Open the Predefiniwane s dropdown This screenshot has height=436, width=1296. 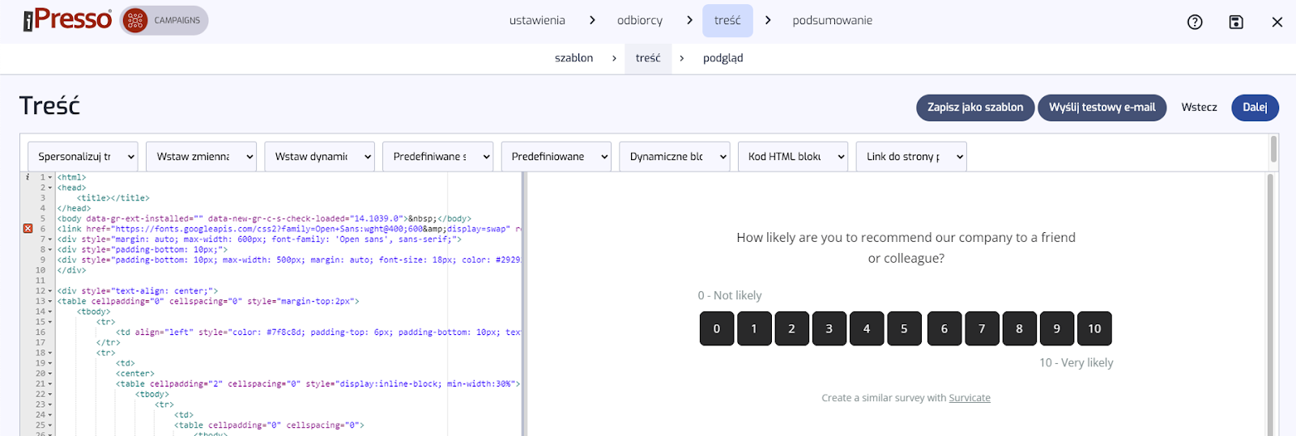click(x=437, y=156)
